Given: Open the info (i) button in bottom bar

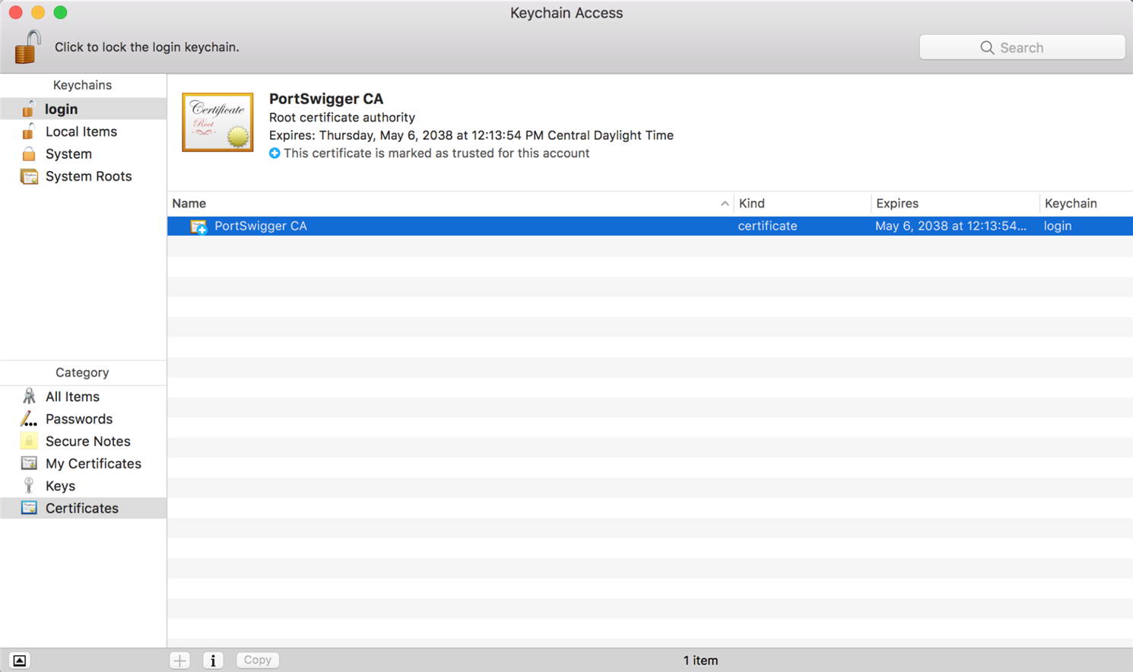Looking at the screenshot, I should (x=213, y=660).
